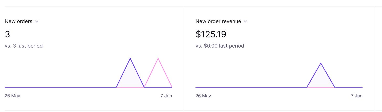The width and height of the screenshot is (382, 112).
Task: Click the New order revenue card title
Action: [x=218, y=21]
